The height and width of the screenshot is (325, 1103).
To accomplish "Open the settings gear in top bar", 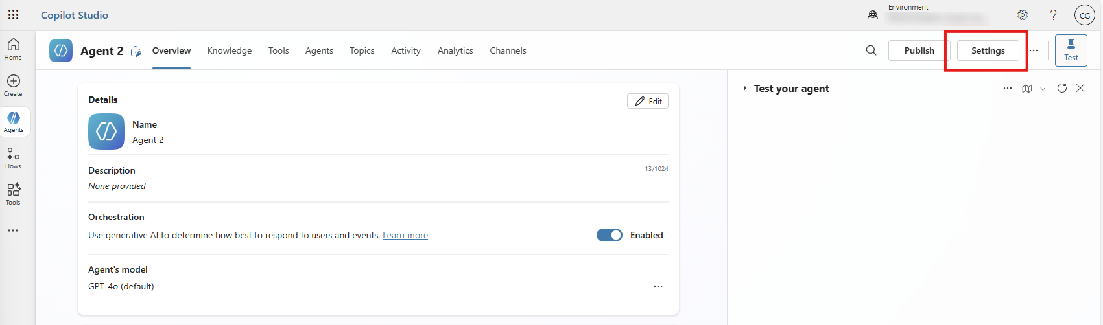I will [1023, 15].
